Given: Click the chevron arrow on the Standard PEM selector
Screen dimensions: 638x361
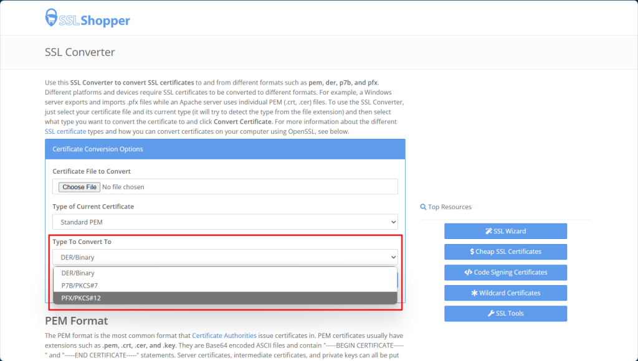Looking at the screenshot, I should tap(393, 222).
